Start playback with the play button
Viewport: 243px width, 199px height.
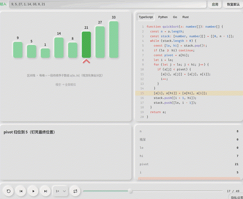click(x=33, y=191)
